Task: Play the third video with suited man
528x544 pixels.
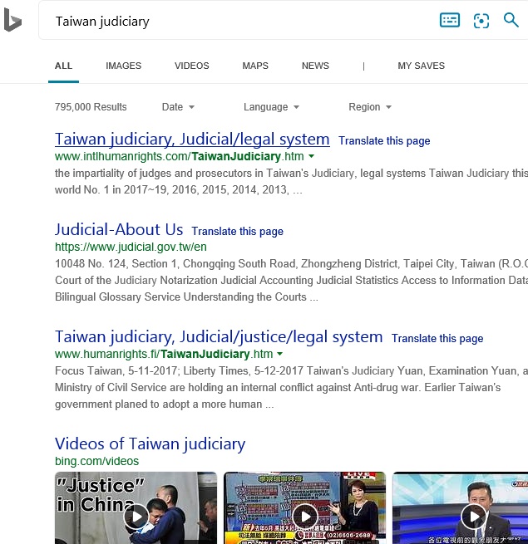Action: click(x=474, y=517)
